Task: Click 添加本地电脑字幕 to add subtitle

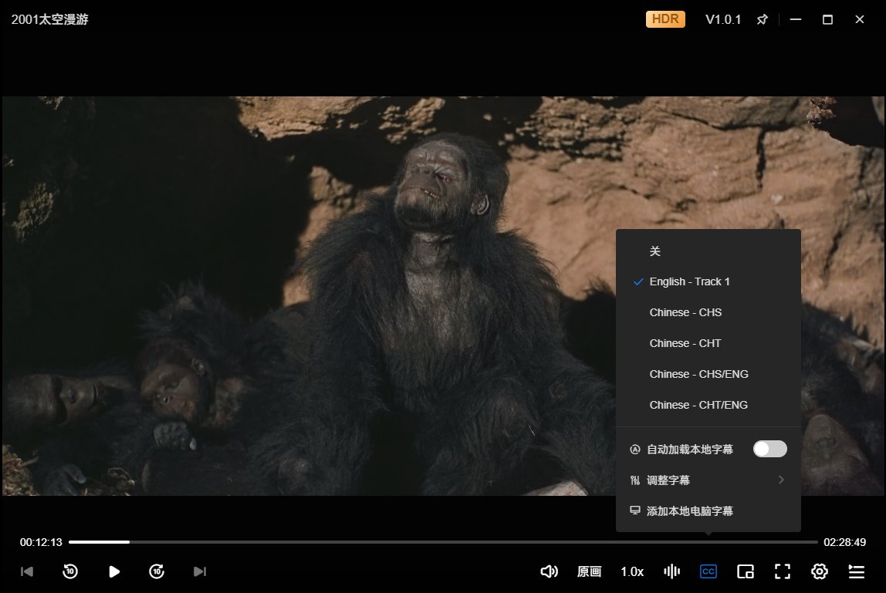Action: click(708, 510)
